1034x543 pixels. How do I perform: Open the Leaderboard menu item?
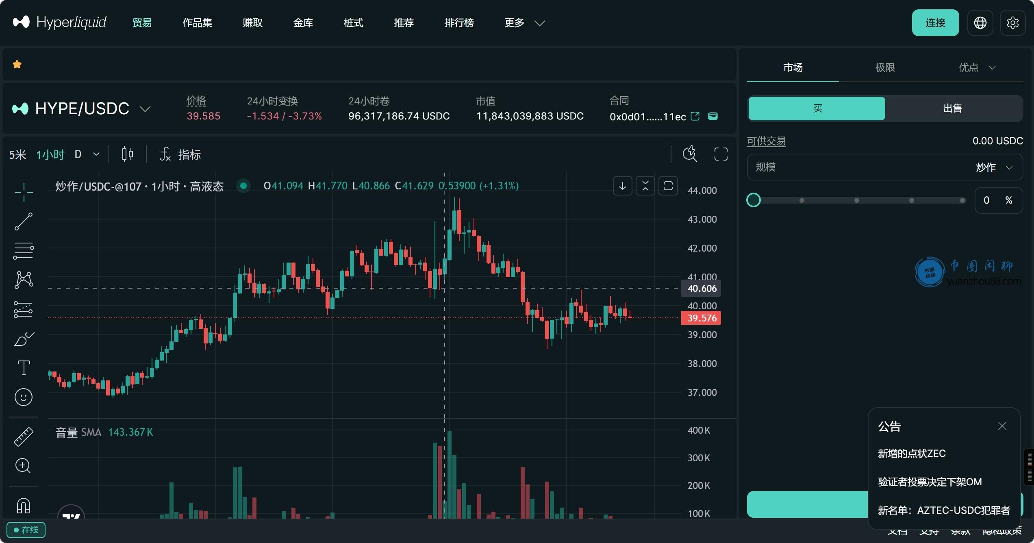point(459,23)
